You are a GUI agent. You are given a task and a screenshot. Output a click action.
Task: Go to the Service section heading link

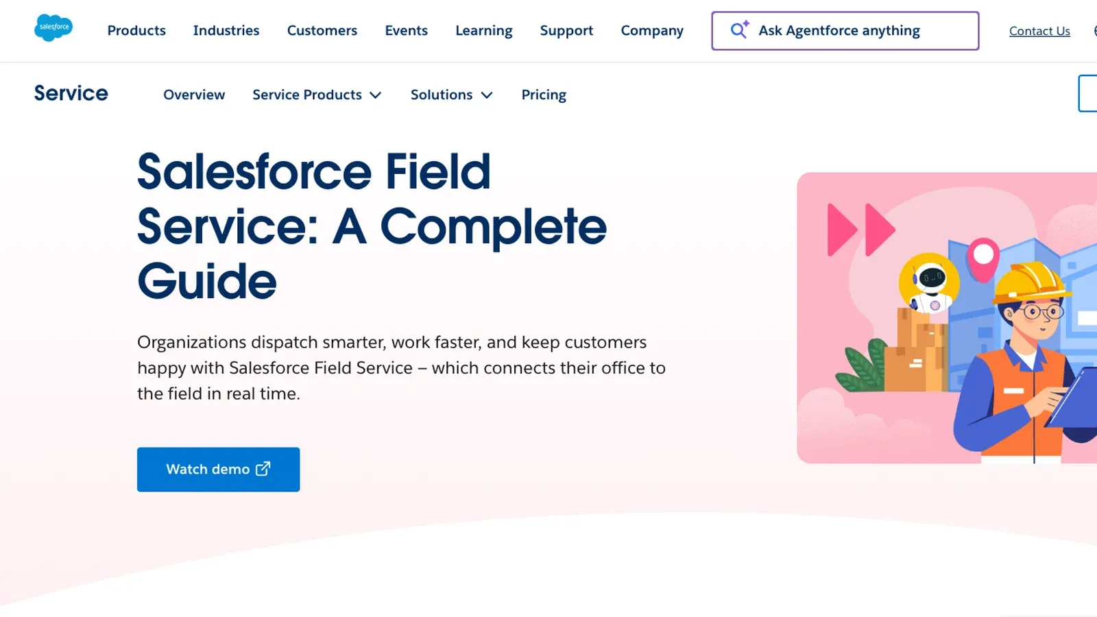[x=71, y=93]
